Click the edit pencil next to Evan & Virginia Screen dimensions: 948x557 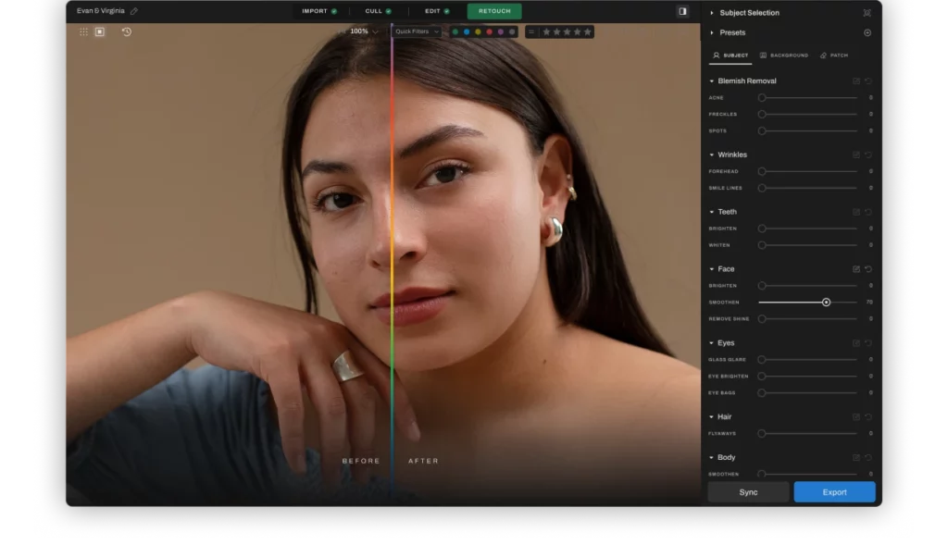[x=133, y=11]
